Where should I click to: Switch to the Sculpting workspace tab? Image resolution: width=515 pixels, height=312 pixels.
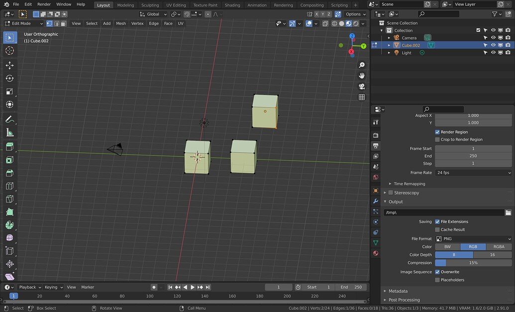click(150, 5)
